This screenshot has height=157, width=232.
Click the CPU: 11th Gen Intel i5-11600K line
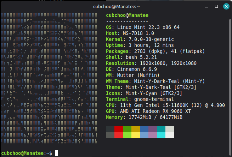165,105
